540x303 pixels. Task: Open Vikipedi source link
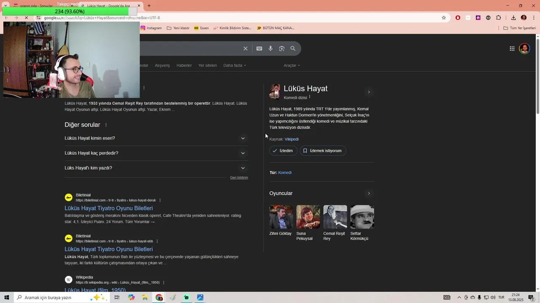[292, 139]
